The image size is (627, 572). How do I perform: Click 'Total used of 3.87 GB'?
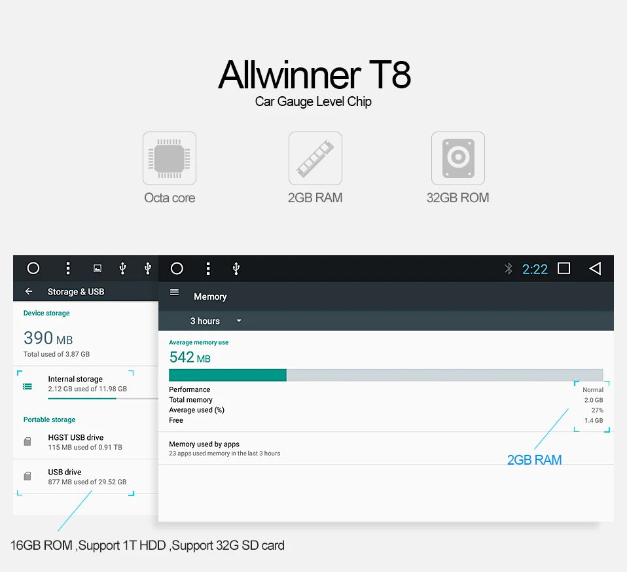pos(56,354)
